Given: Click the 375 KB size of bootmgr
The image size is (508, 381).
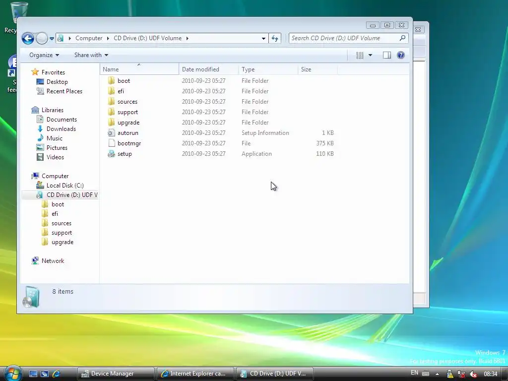Looking at the screenshot, I should [324, 143].
